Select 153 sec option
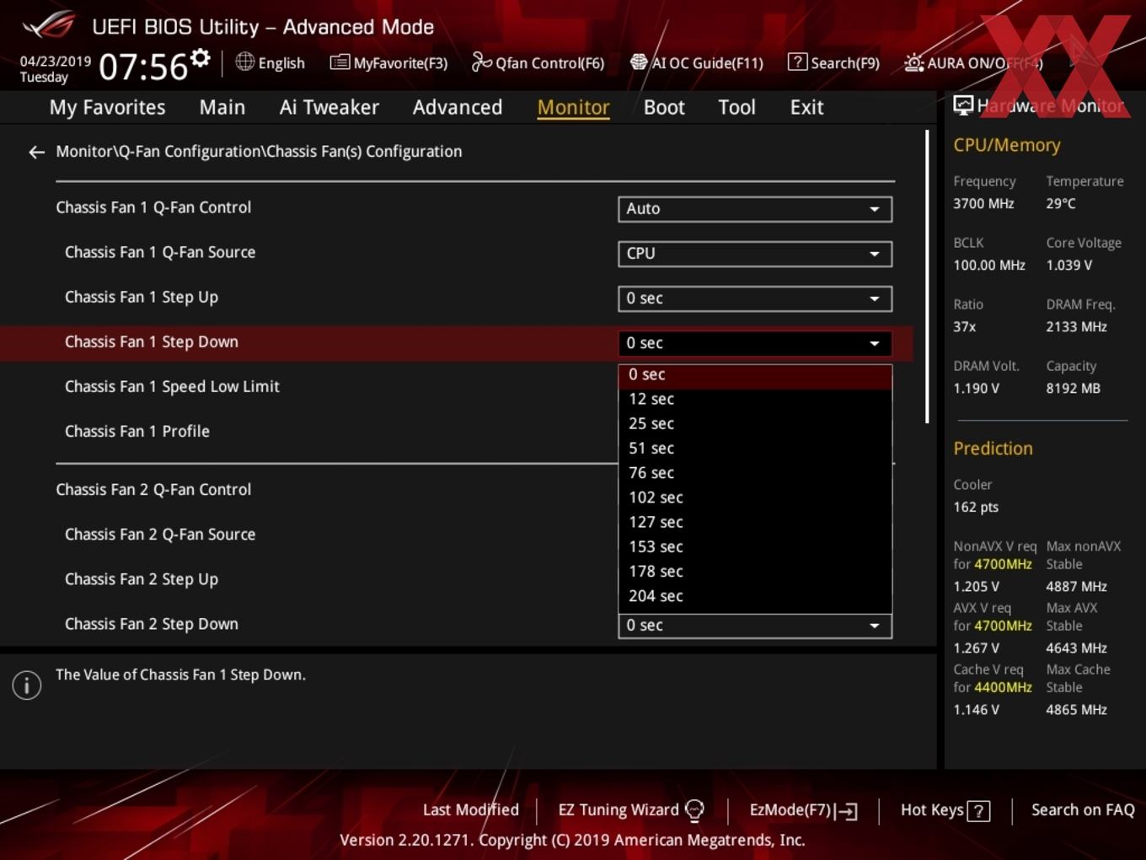The height and width of the screenshot is (860, 1146). [755, 546]
